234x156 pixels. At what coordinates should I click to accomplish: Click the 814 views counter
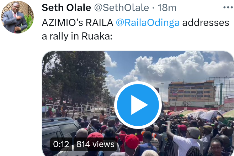(95, 144)
